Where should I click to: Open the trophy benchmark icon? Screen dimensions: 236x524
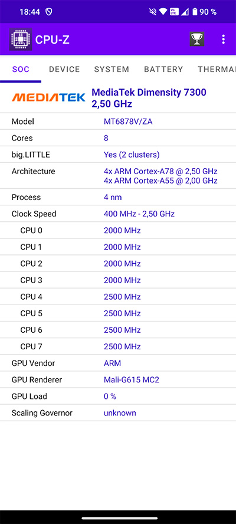[196, 39]
